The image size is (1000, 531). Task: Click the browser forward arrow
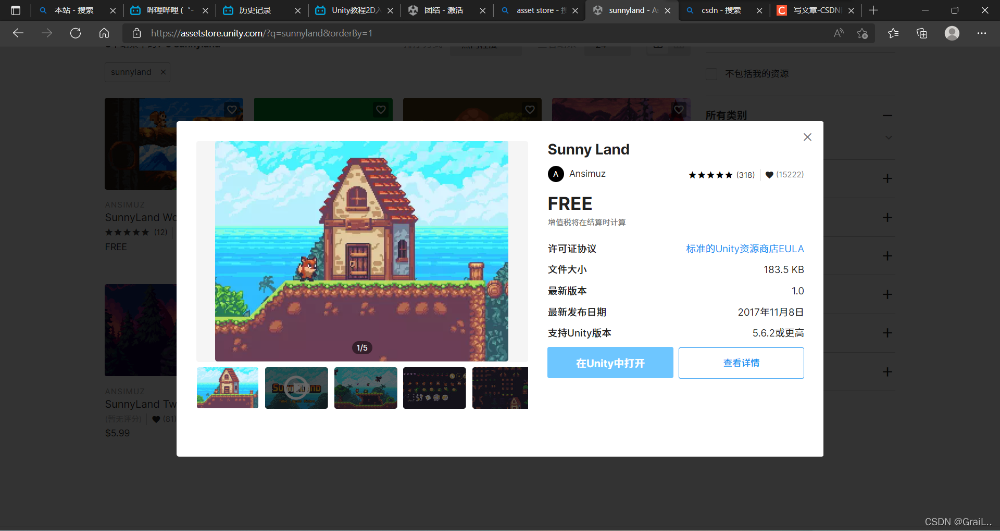tap(47, 33)
